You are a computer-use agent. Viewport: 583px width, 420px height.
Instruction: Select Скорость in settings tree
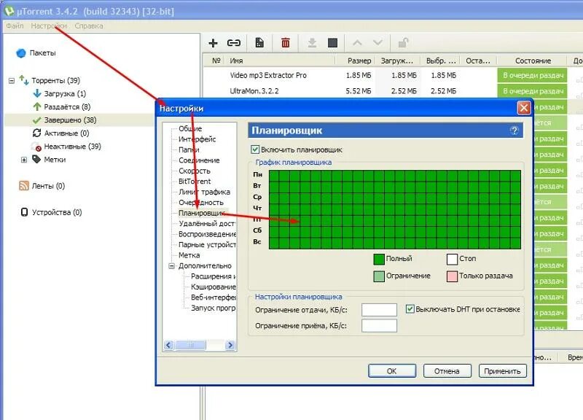click(x=195, y=171)
